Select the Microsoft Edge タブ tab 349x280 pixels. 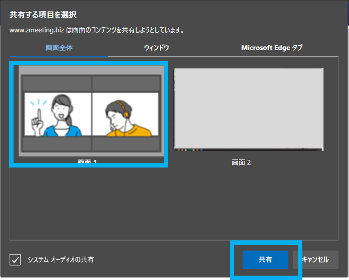pos(272,48)
